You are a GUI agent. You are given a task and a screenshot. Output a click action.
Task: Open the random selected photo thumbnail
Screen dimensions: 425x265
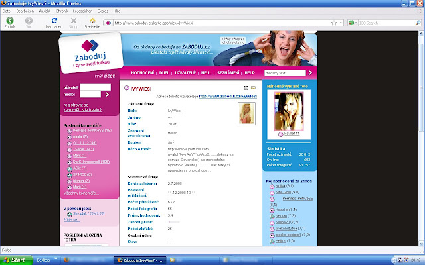point(289,111)
